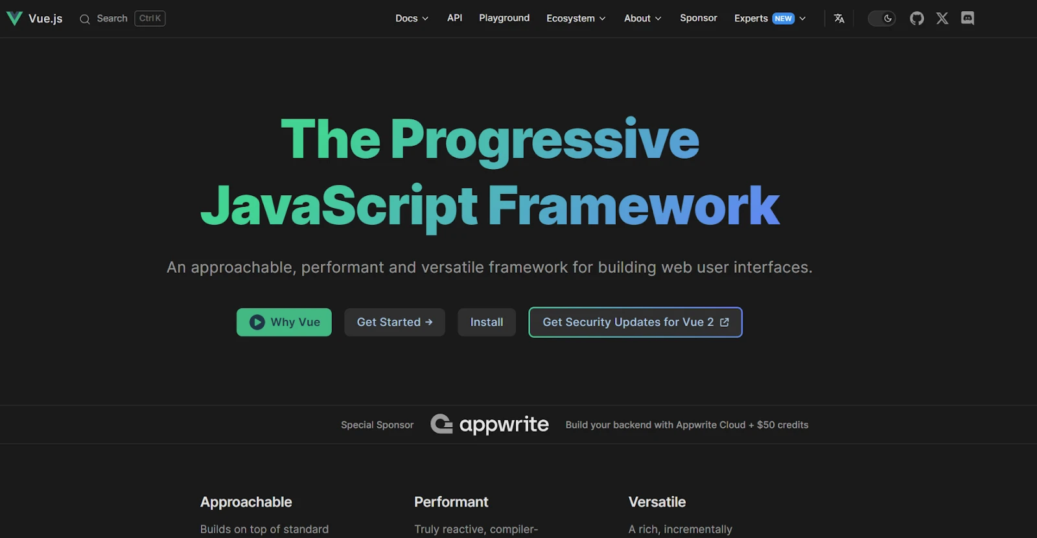Click the play icon in Why Vue
Viewport: 1037px width, 538px height.
coord(257,322)
